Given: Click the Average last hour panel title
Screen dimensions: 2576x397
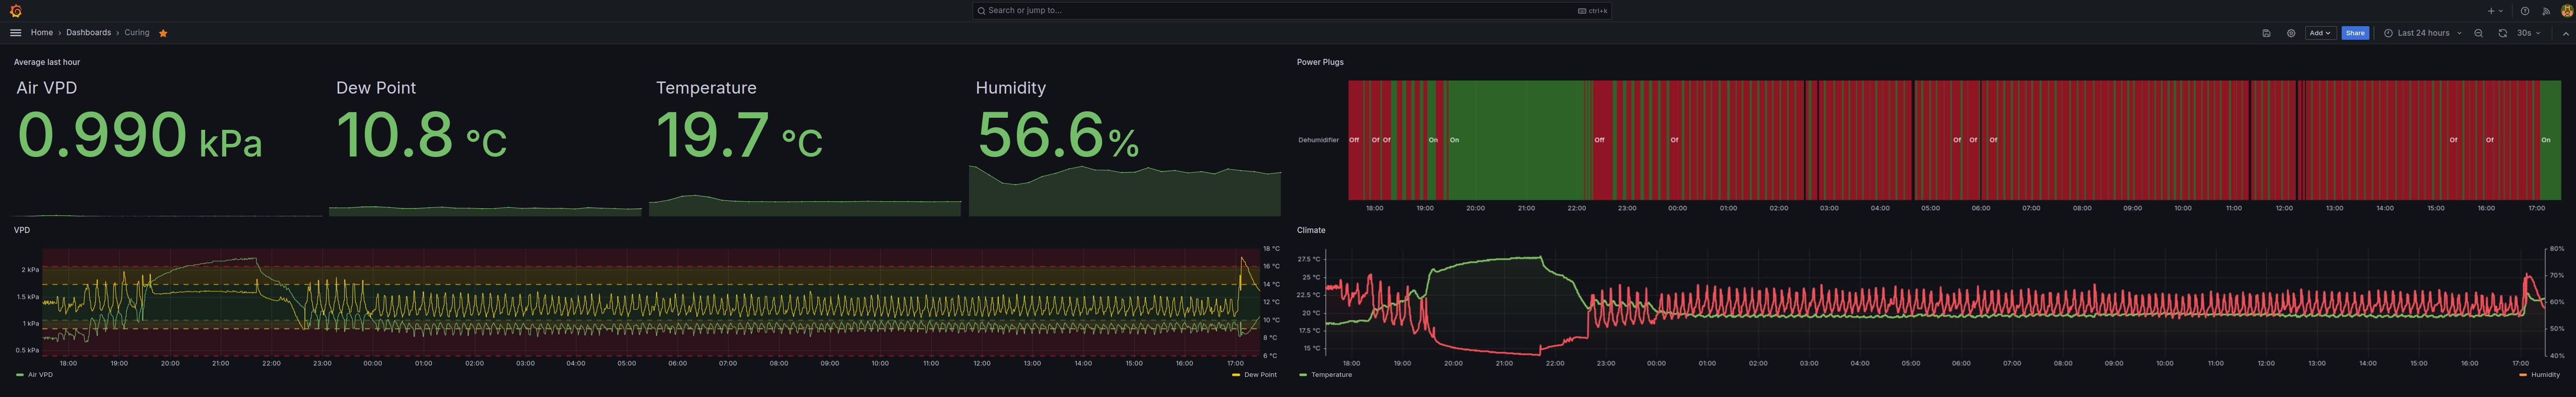Looking at the screenshot, I should 47,62.
